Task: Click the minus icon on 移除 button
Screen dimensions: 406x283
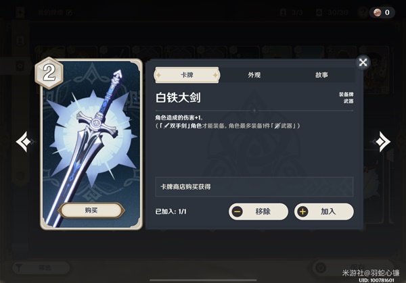Action: click(238, 211)
